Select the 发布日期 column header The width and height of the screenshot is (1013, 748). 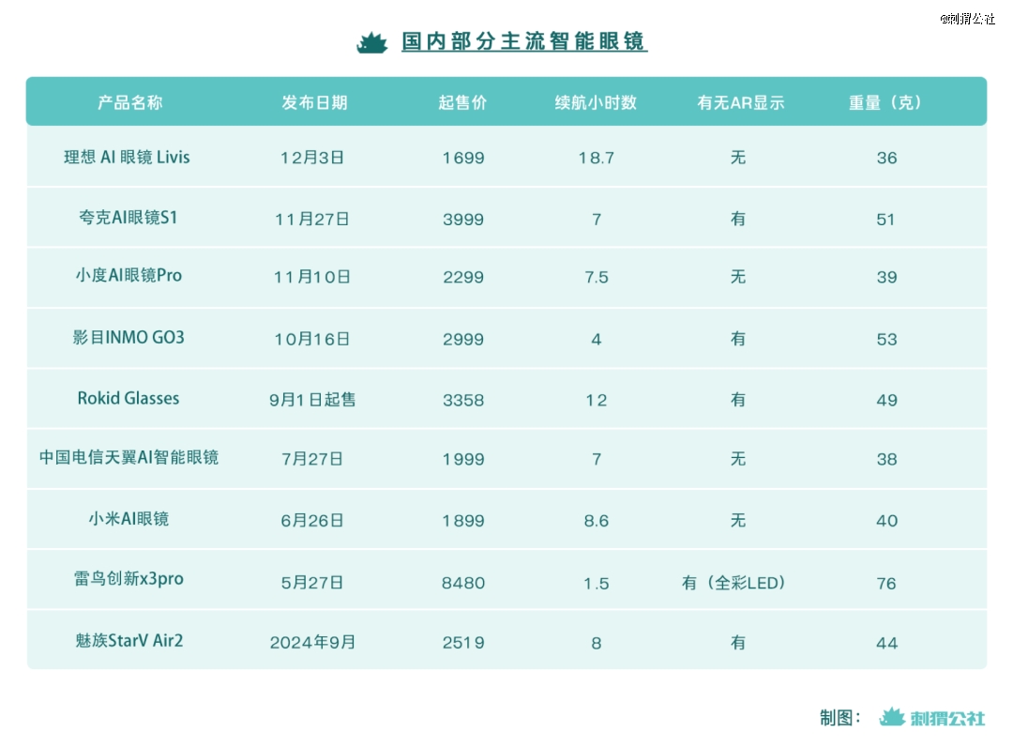(x=314, y=102)
